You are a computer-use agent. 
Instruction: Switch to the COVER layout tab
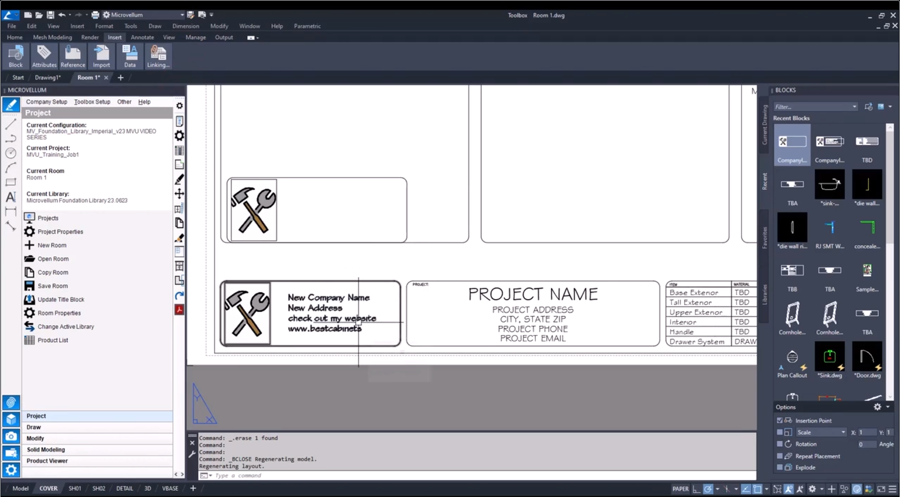point(49,488)
